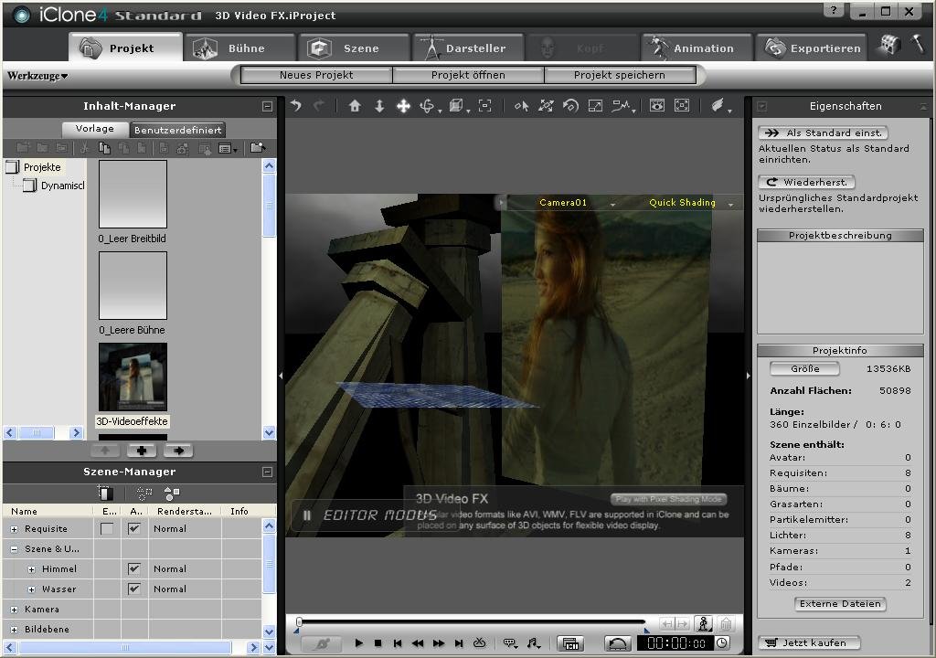
Task: Click Neues Projekt button
Action: (316, 75)
